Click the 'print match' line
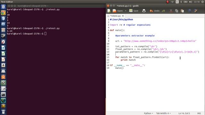 tap(128, 60)
